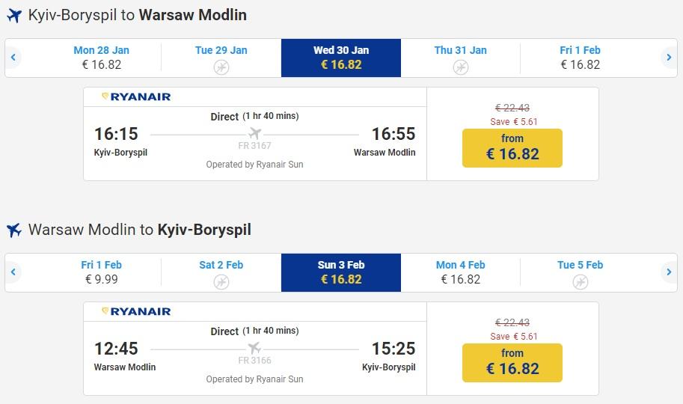Select the Mon 28 Jan outbound date tab

pyautogui.click(x=101, y=58)
